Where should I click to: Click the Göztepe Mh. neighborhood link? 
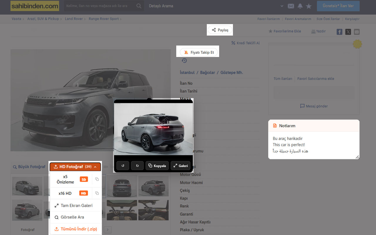(x=232, y=73)
